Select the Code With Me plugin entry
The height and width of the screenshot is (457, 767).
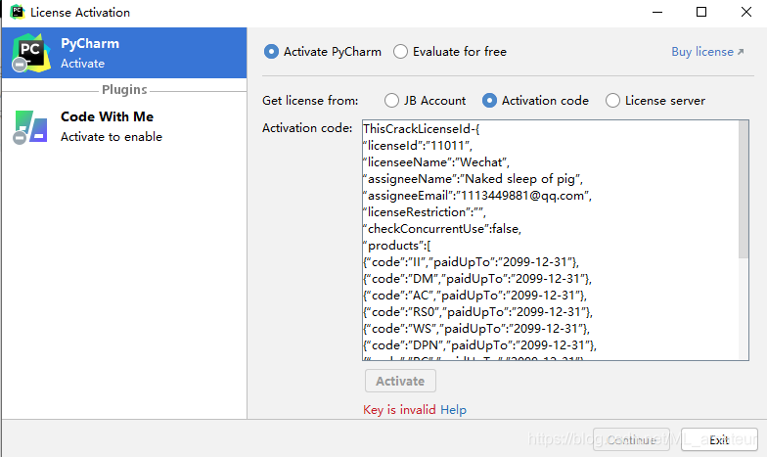[124, 127]
